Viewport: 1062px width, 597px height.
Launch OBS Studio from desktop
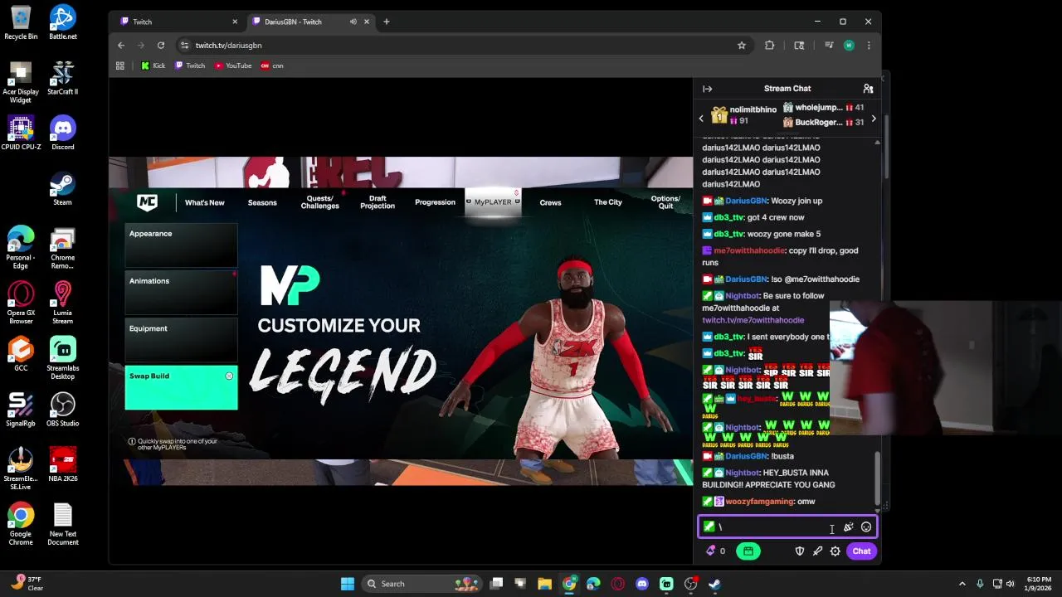(x=63, y=410)
